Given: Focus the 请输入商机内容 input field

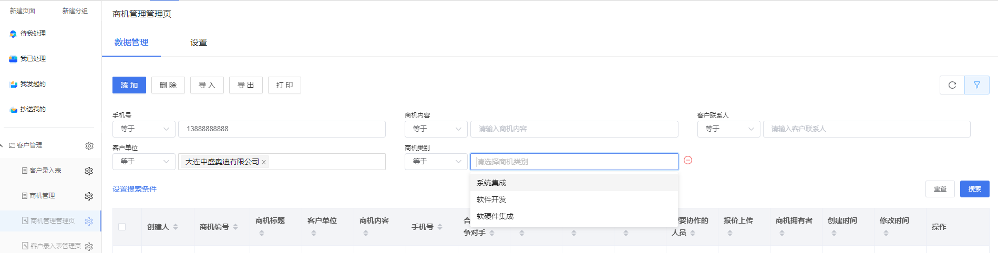Looking at the screenshot, I should point(574,129).
